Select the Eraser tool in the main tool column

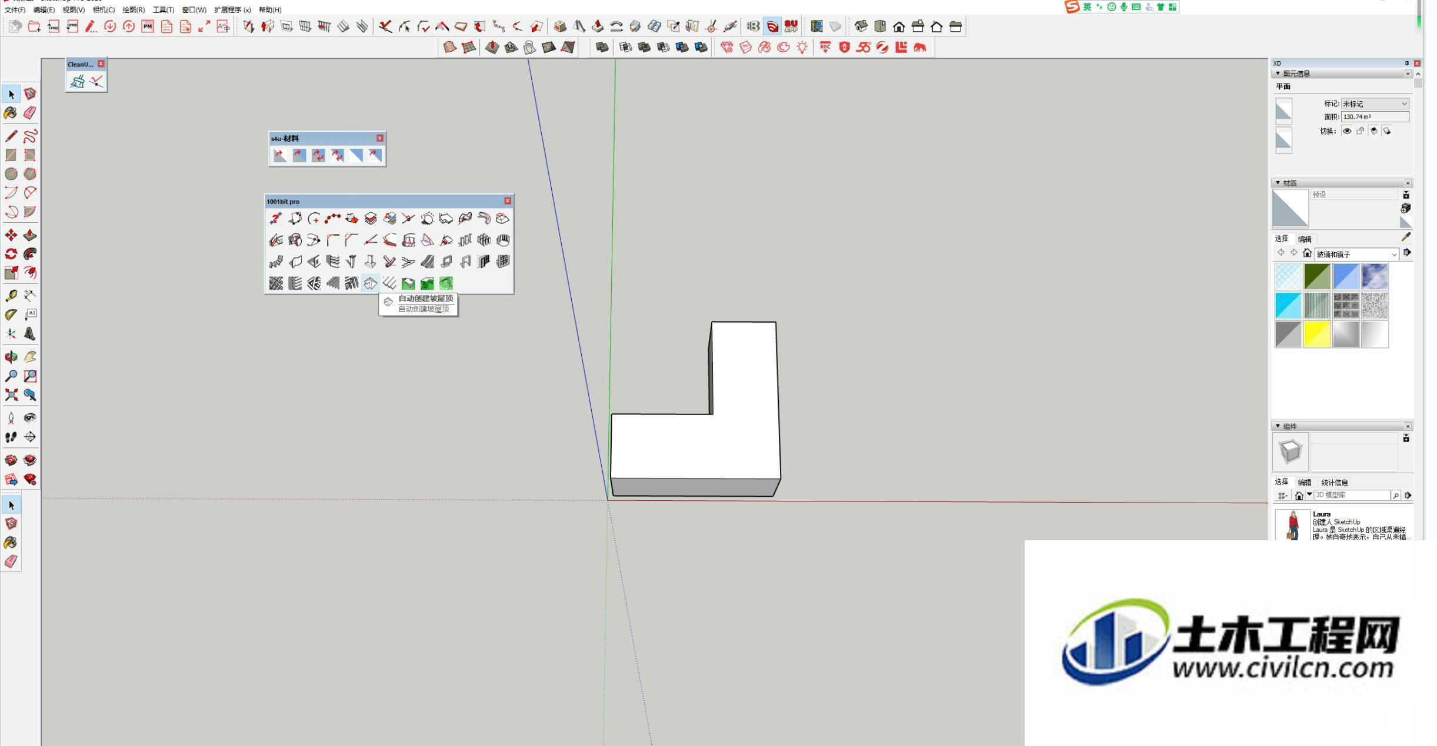(x=30, y=113)
